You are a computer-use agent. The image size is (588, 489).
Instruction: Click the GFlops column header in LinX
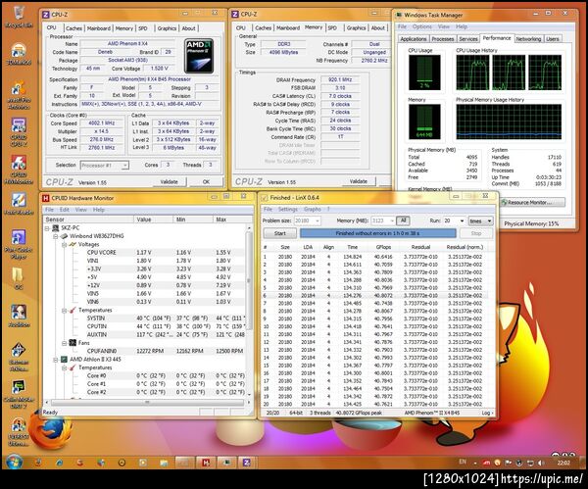click(383, 247)
